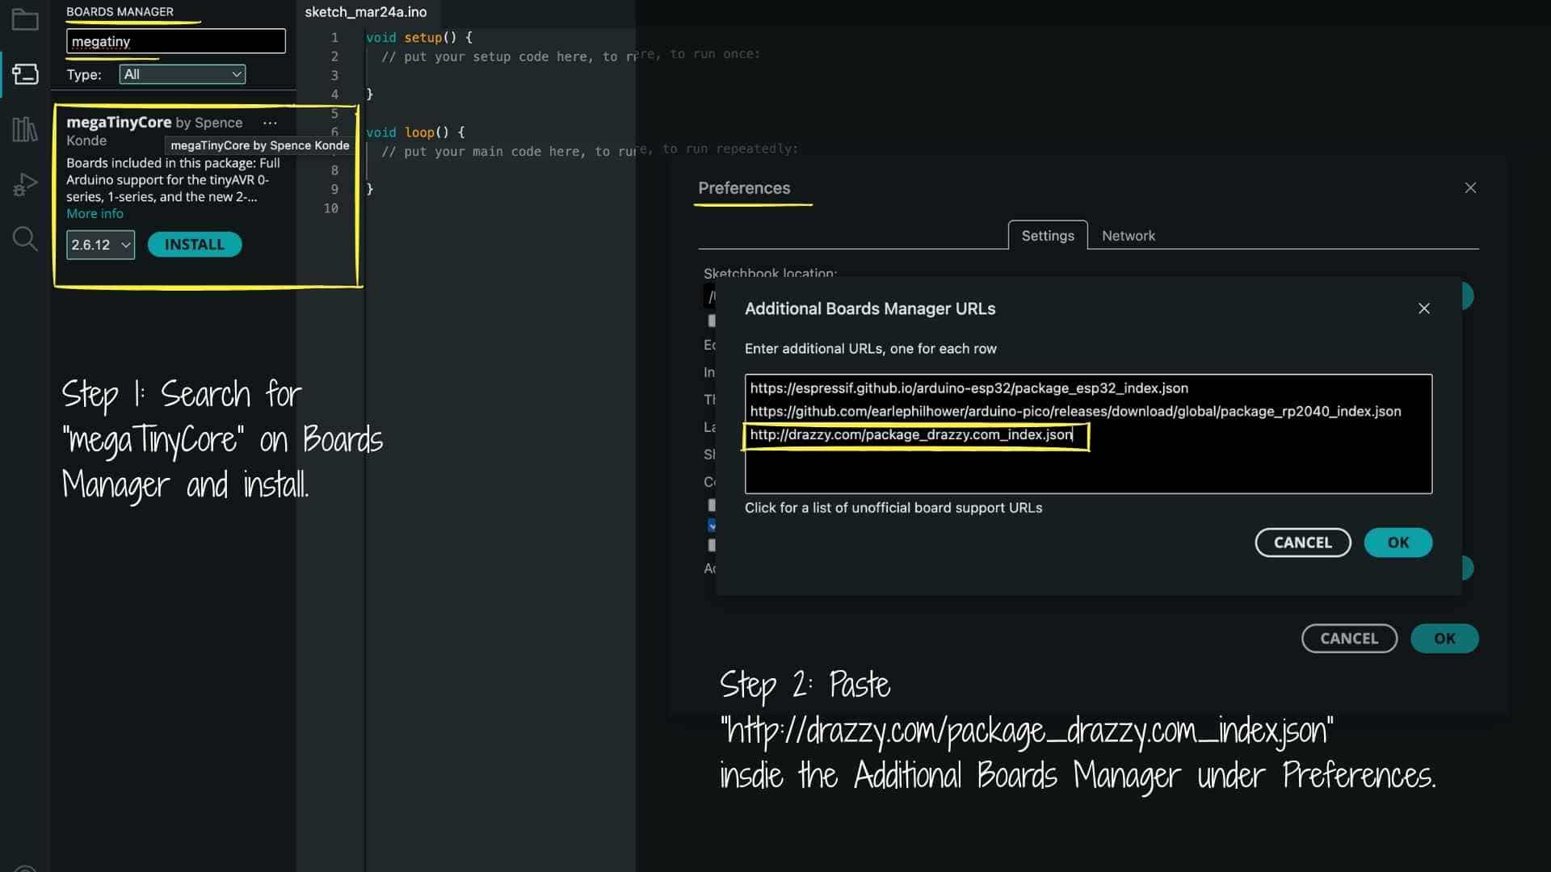Open the 2.6.12 version dropdown
Image resolution: width=1551 pixels, height=872 pixels.
tap(100, 245)
